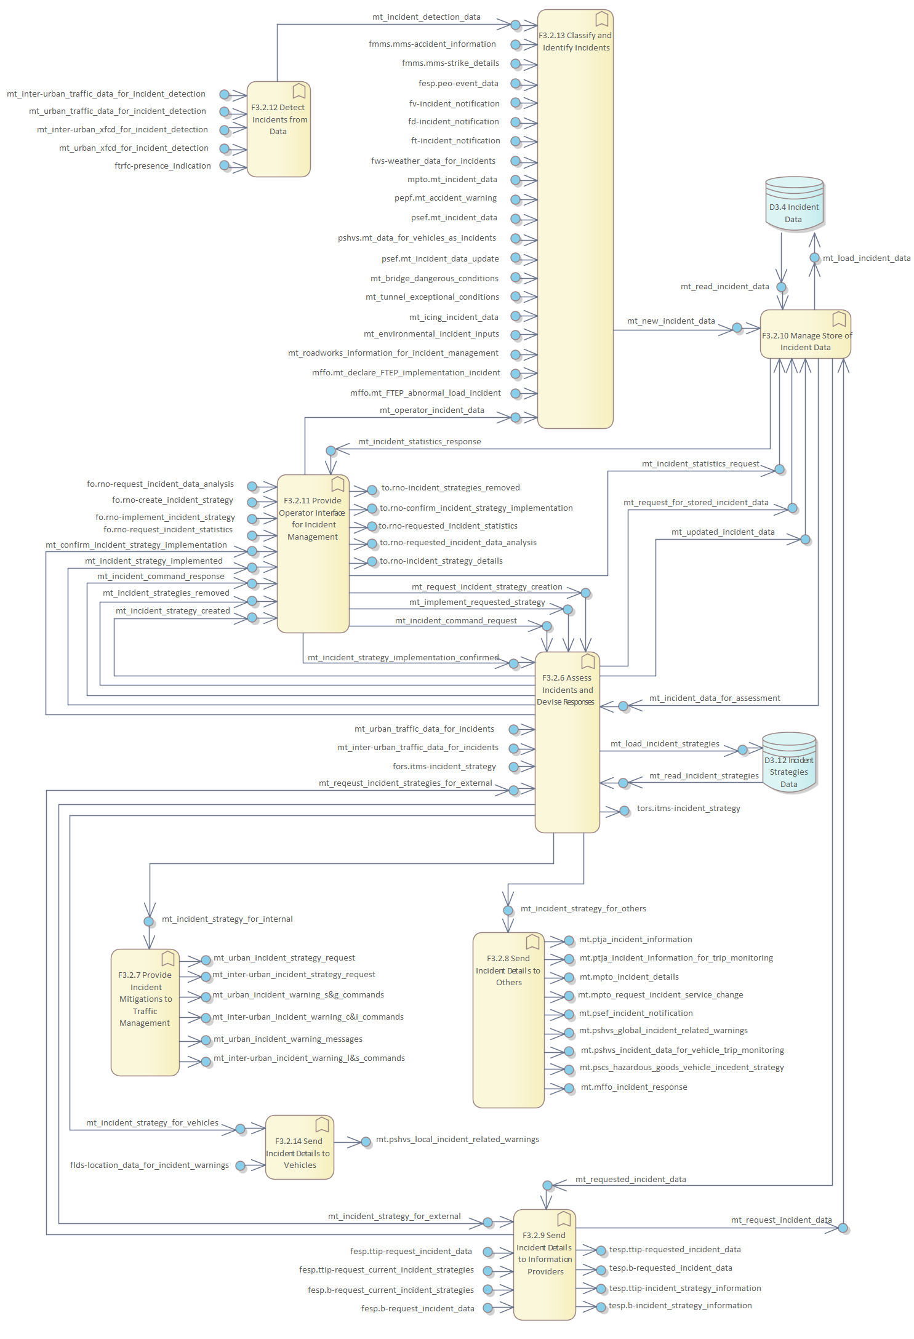
Task: Click the fesp.b-request_incident_data input label
Action: [x=417, y=1309]
